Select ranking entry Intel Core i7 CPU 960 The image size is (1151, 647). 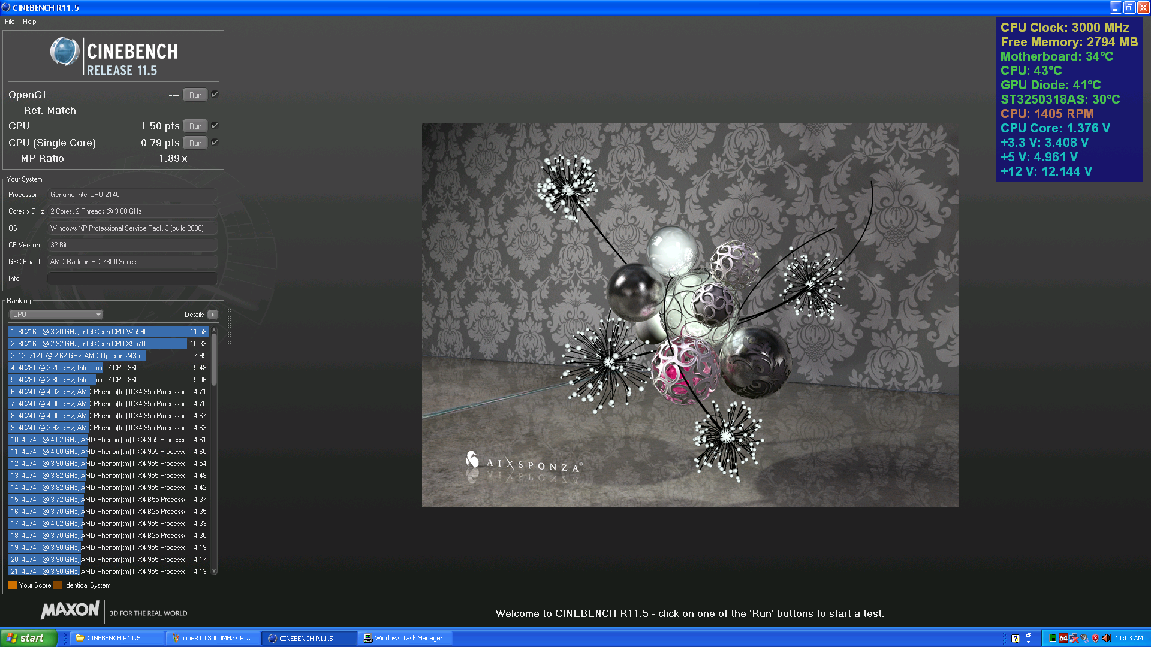[x=109, y=368]
